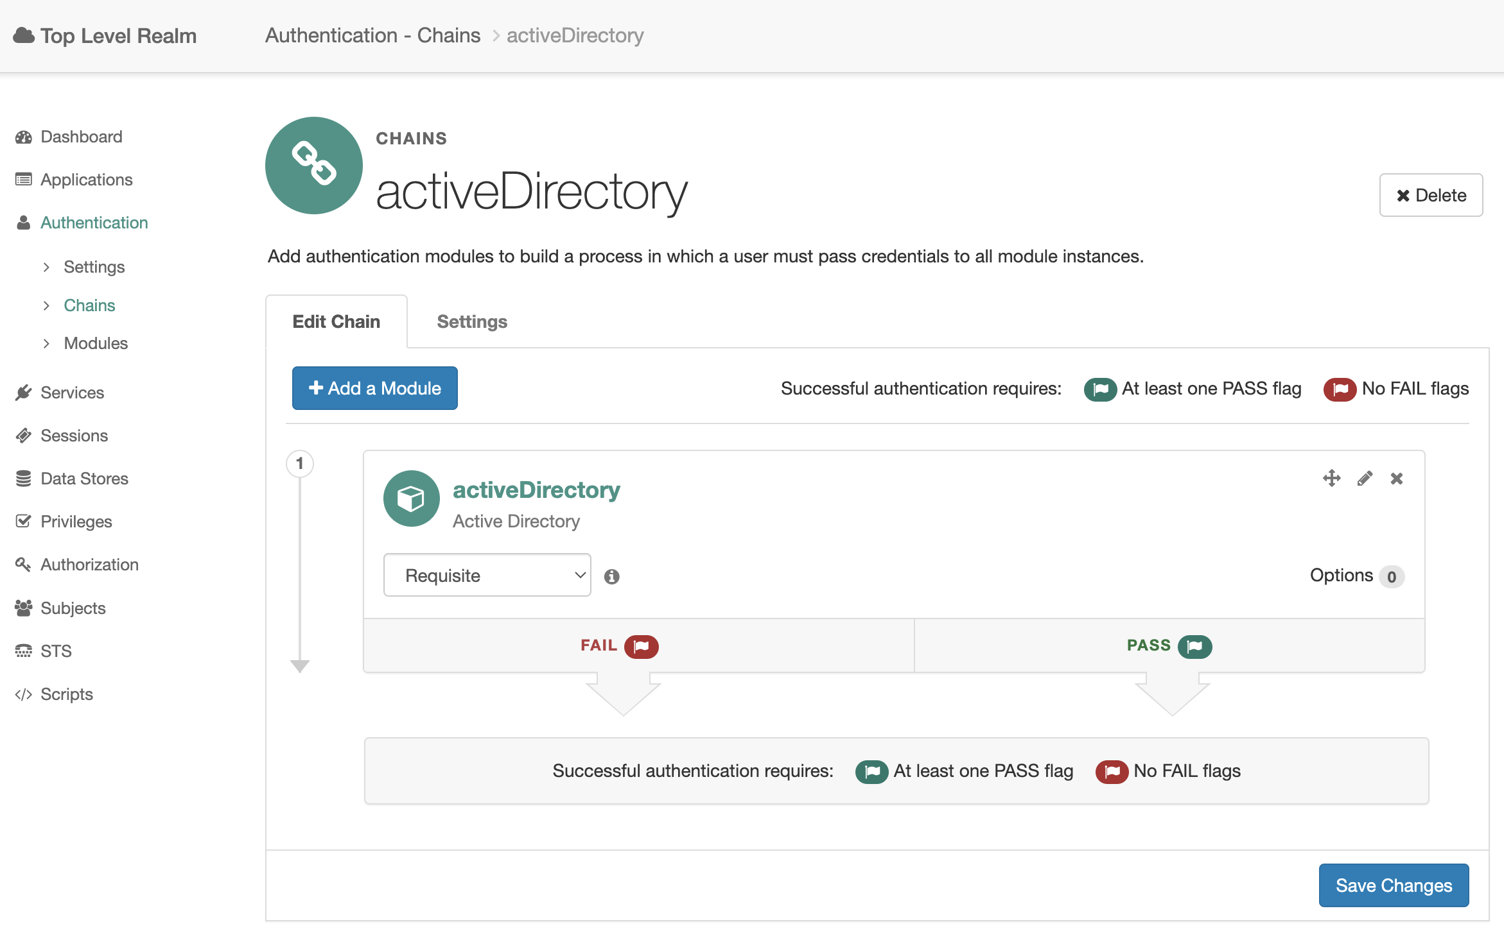1504x929 pixels.
Task: Click the move (drag) icon on activeDirectory module
Action: point(1331,478)
